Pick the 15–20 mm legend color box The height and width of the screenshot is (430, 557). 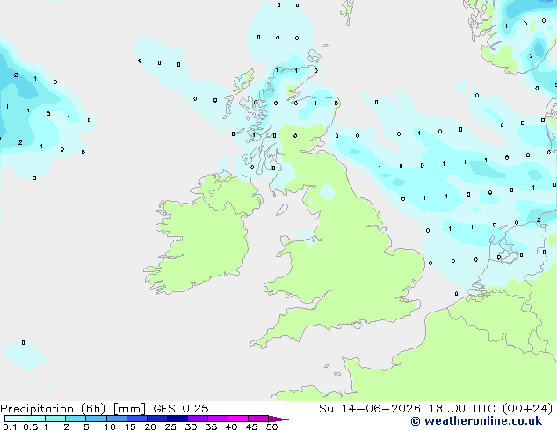click(x=136, y=419)
